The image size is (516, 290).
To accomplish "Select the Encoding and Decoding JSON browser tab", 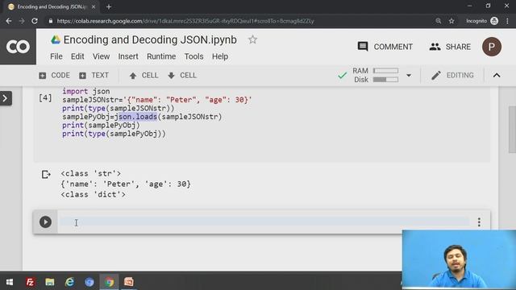I will pos(51,6).
